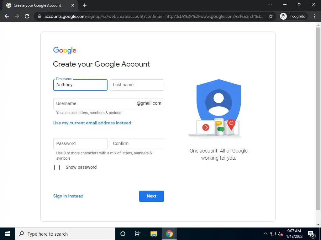Click the blue Next button
The height and width of the screenshot is (240, 321).
[x=151, y=196]
